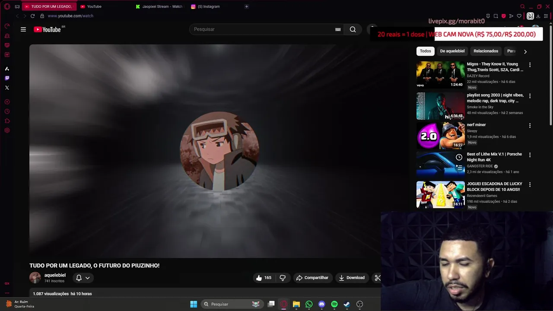Screen dimensions: 553x311
Task: Click the Opera ad-blocker shield icon
Action: click(503, 16)
